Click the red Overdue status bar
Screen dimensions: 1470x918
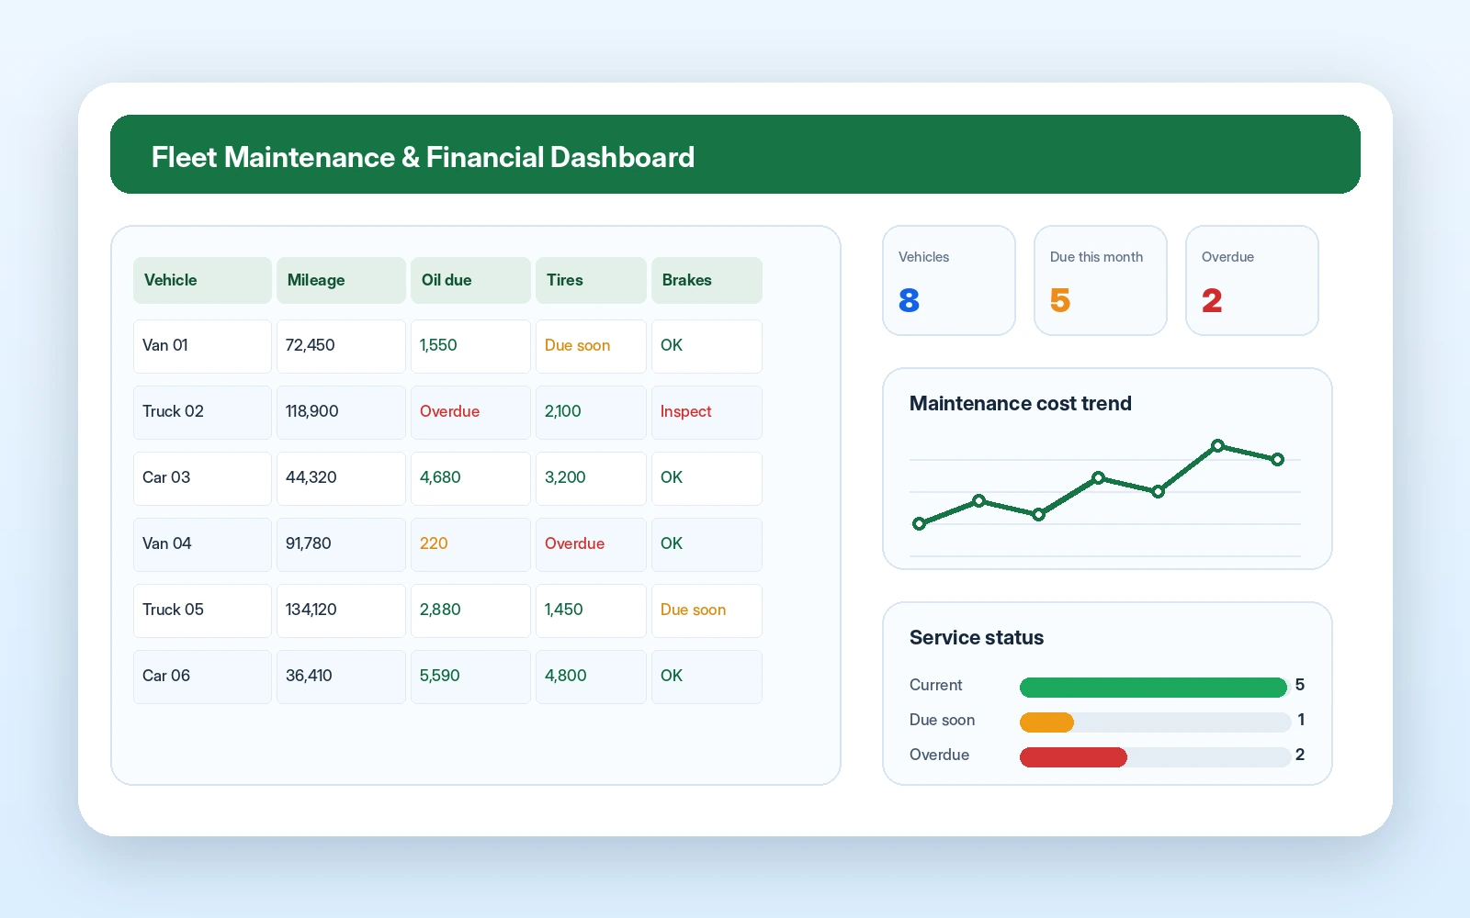1073,757
